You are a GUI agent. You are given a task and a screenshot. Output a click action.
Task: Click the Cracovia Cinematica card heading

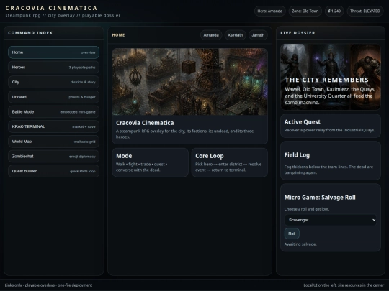tap(145, 123)
